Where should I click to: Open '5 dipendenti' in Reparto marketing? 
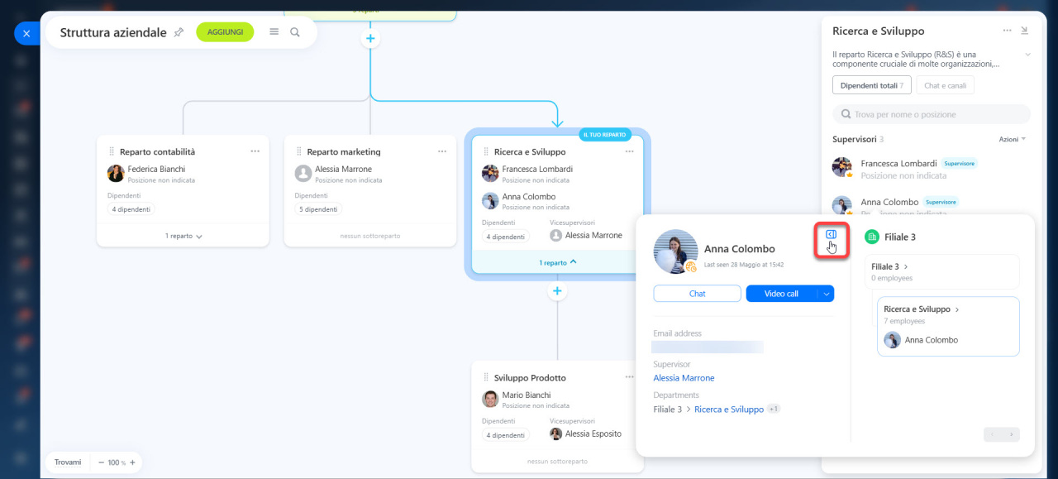pos(318,209)
